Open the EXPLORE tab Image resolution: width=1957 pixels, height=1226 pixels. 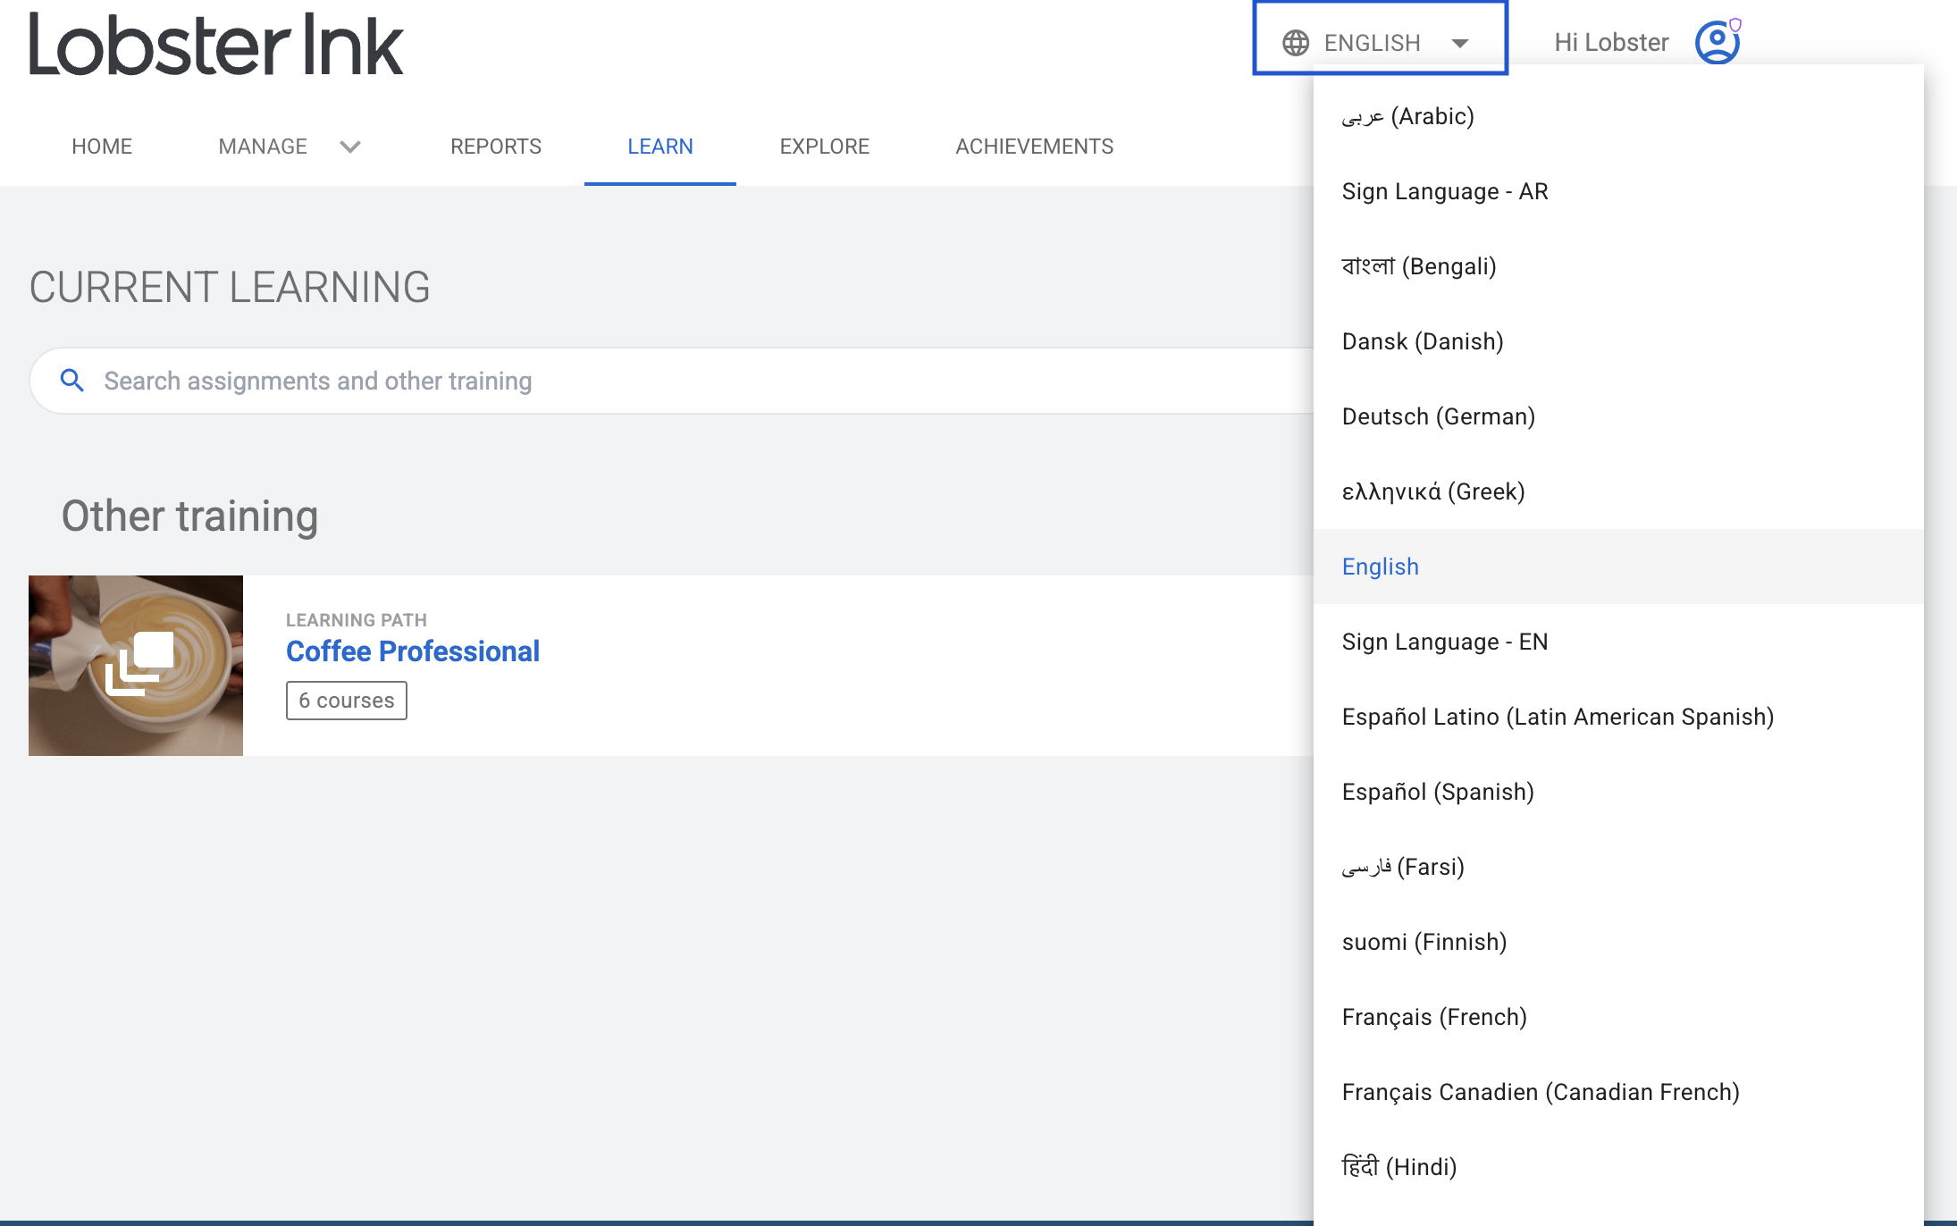[825, 147]
